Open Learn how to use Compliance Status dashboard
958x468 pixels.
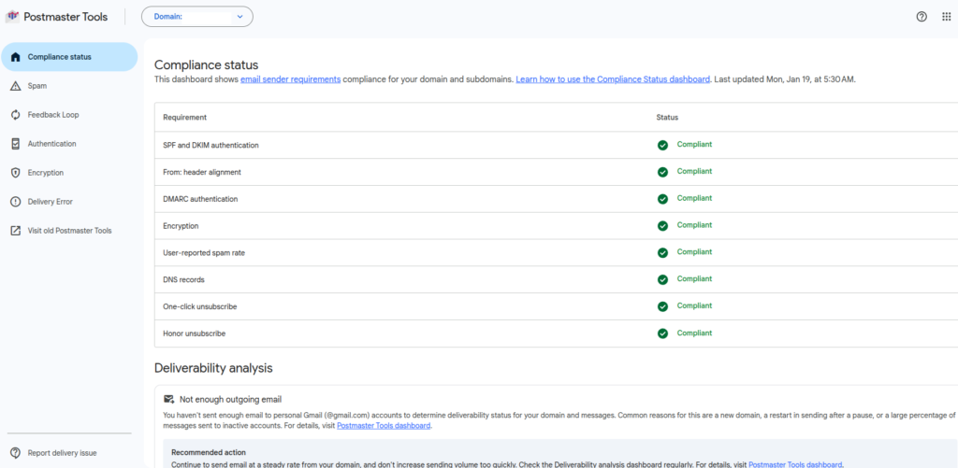[613, 79]
